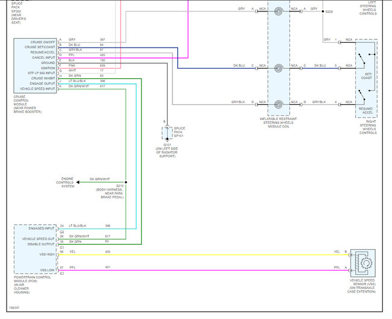Select the VEHICLE SPEED OUT label
This screenshot has height=319, width=392.
38,239
